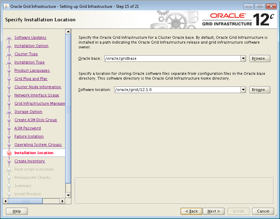This screenshot has width=280, height=219.
Task: Jump to Network Interface Usage step
Action: (x=37, y=95)
